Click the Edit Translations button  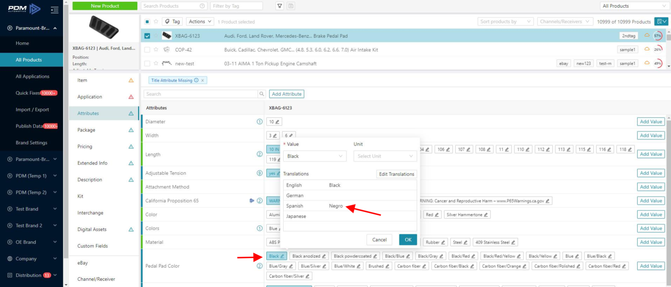(x=396, y=174)
